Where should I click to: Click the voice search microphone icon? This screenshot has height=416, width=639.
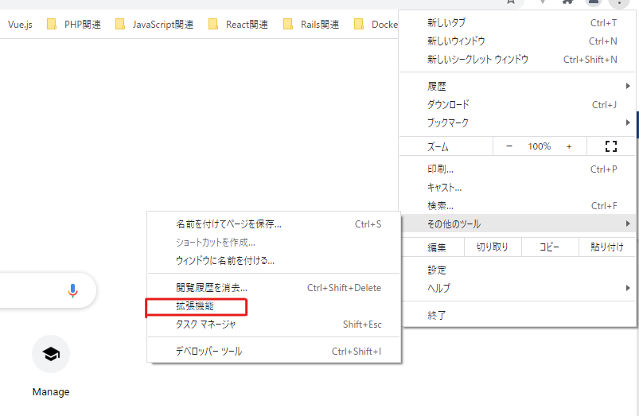[x=72, y=290]
